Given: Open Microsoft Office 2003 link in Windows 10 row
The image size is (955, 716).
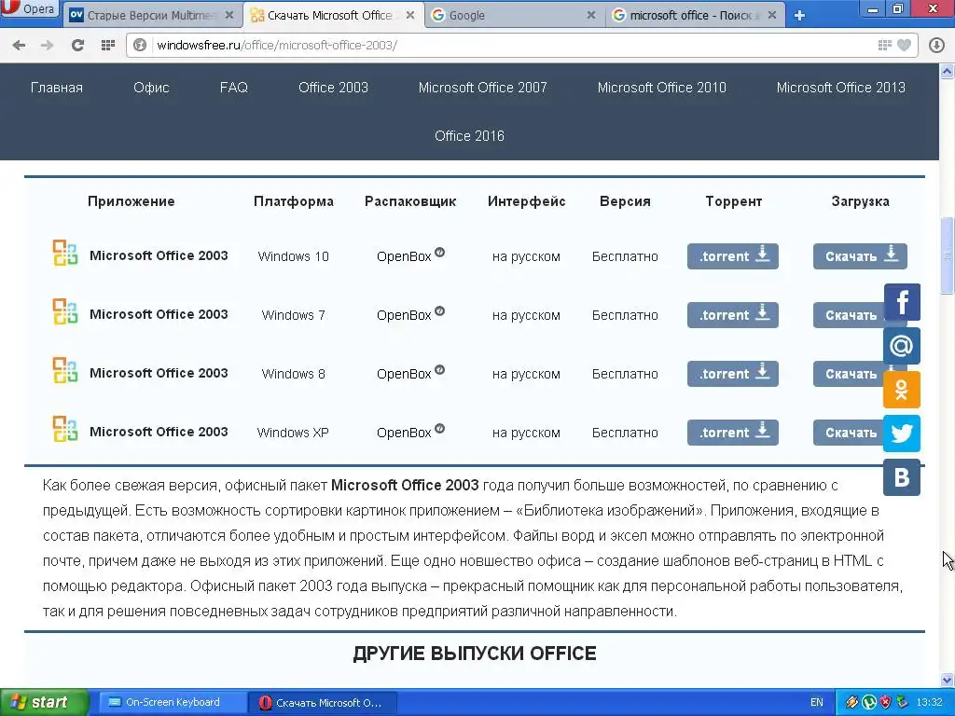Looking at the screenshot, I should click(x=159, y=255).
